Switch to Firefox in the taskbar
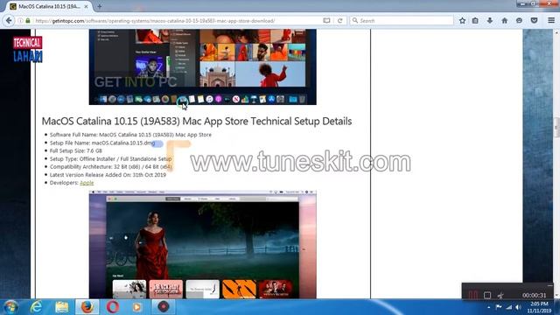 click(x=87, y=307)
